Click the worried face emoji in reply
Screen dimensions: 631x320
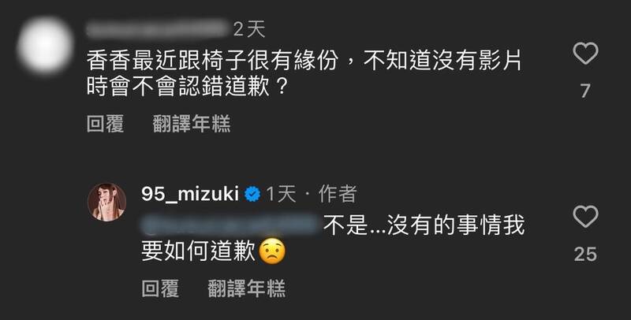pyautogui.click(x=272, y=251)
